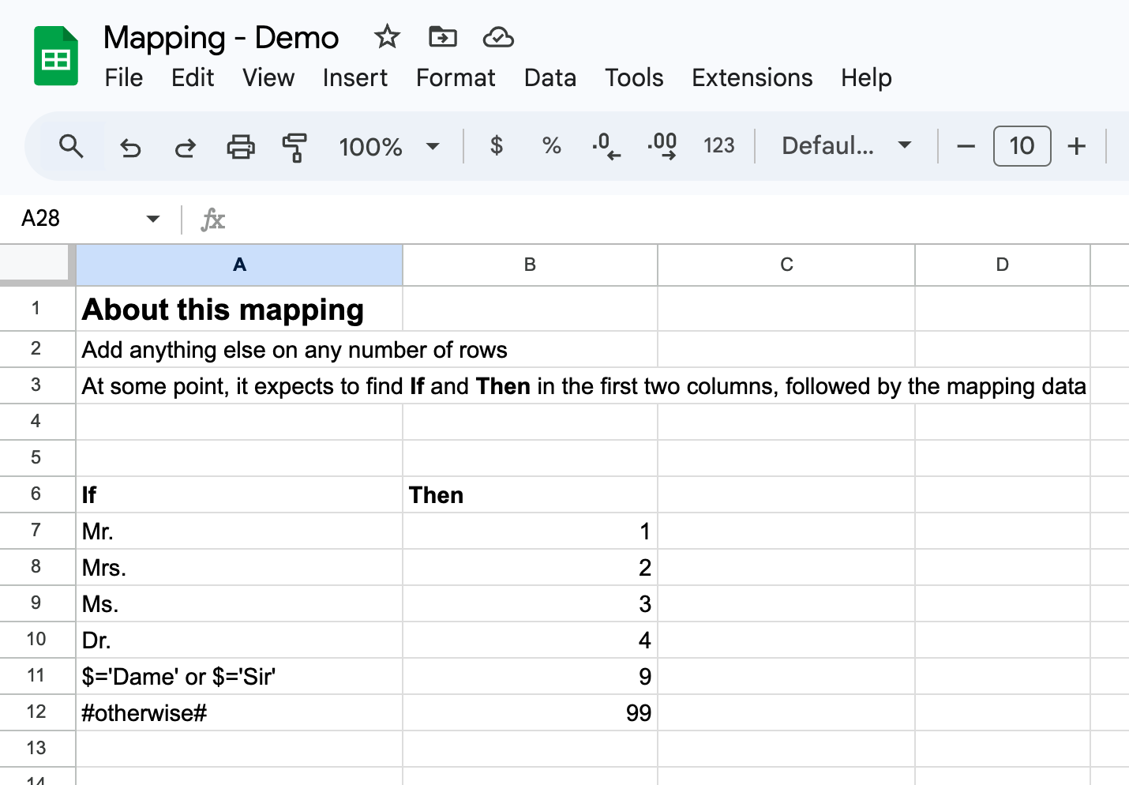1129x785 pixels.
Task: Select the cell with value 9
Action: [x=530, y=676]
